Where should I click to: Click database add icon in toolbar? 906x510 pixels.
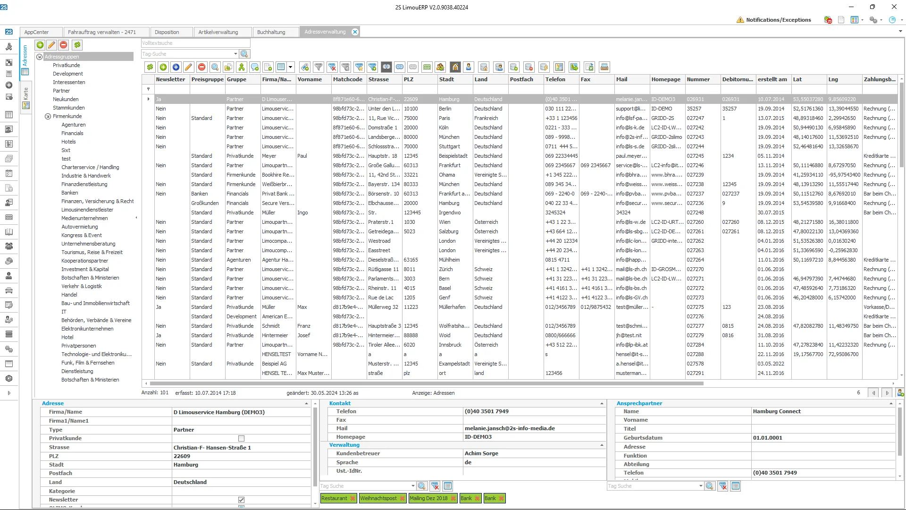point(514,67)
